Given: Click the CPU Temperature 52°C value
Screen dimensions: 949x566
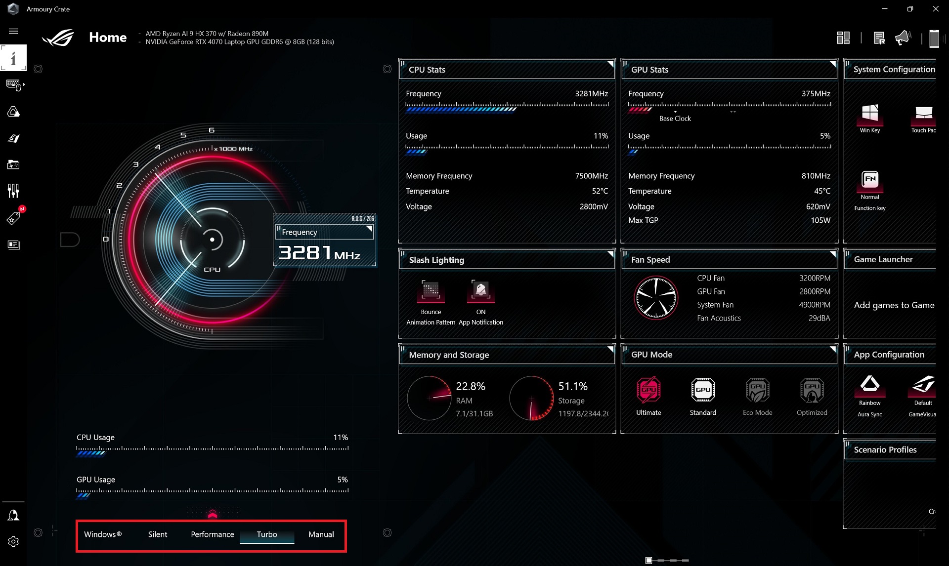Looking at the screenshot, I should pos(600,191).
